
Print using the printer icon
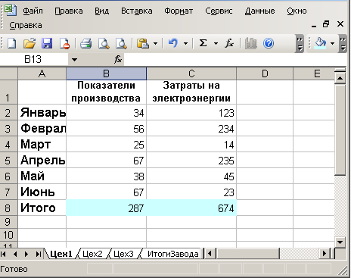point(85,43)
